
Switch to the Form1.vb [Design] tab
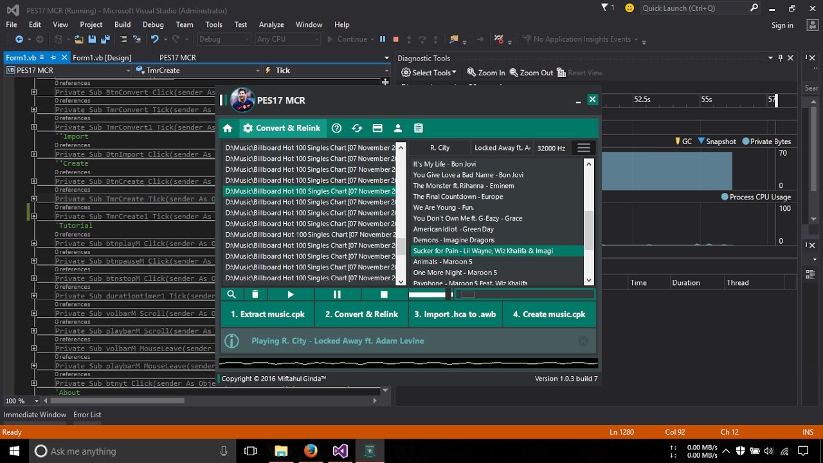pyautogui.click(x=102, y=57)
